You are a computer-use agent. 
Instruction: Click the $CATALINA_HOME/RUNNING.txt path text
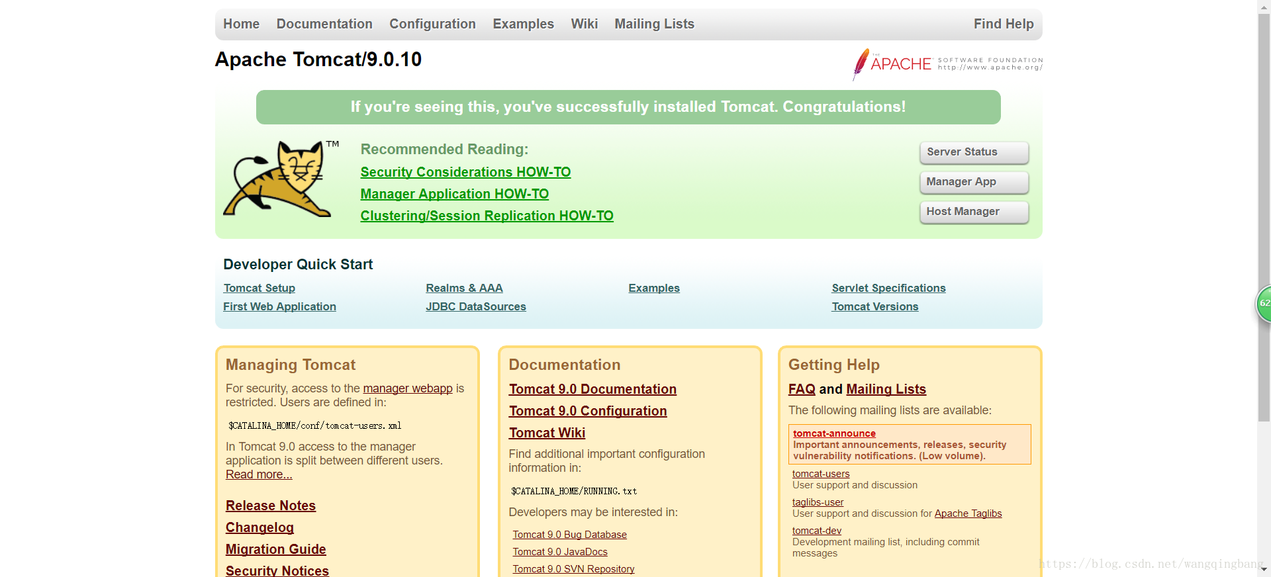coord(574,491)
